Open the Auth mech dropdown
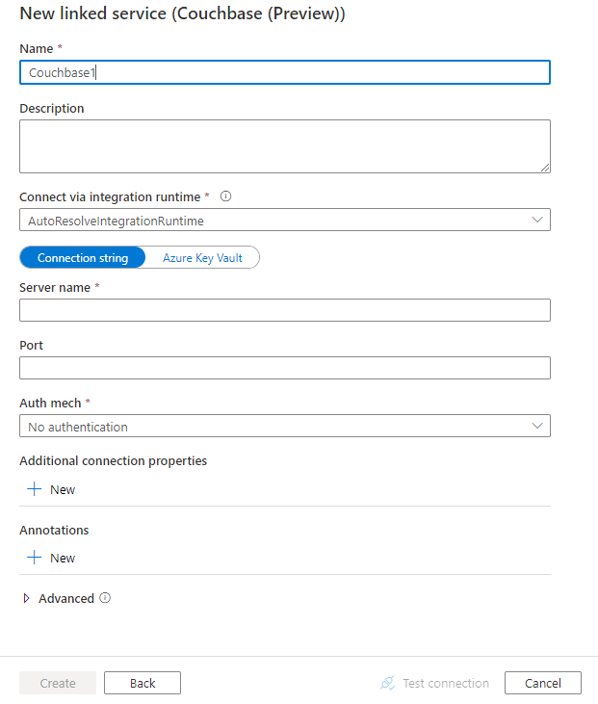Viewport: 598px width, 704px height. pos(285,426)
